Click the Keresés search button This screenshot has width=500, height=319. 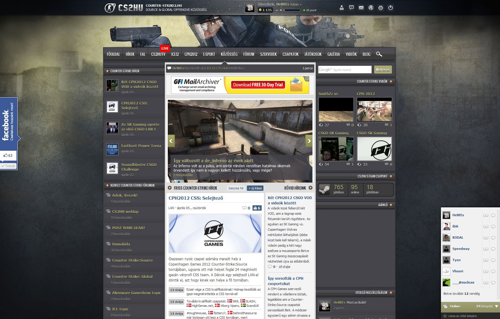pyautogui.click(x=383, y=70)
